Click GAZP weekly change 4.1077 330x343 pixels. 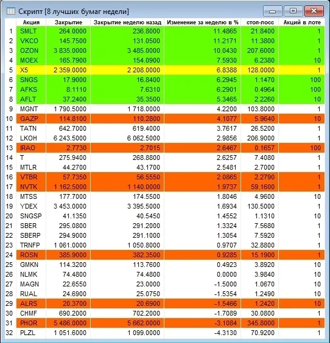[x=203, y=119]
